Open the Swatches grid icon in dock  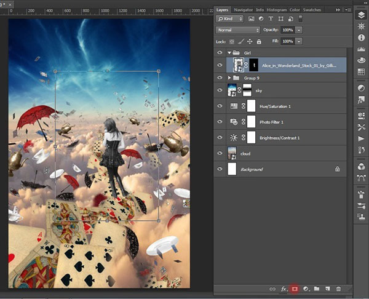coord(361,72)
